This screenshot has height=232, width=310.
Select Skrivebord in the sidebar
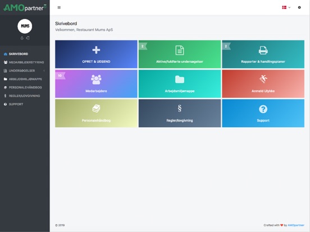pos(19,54)
